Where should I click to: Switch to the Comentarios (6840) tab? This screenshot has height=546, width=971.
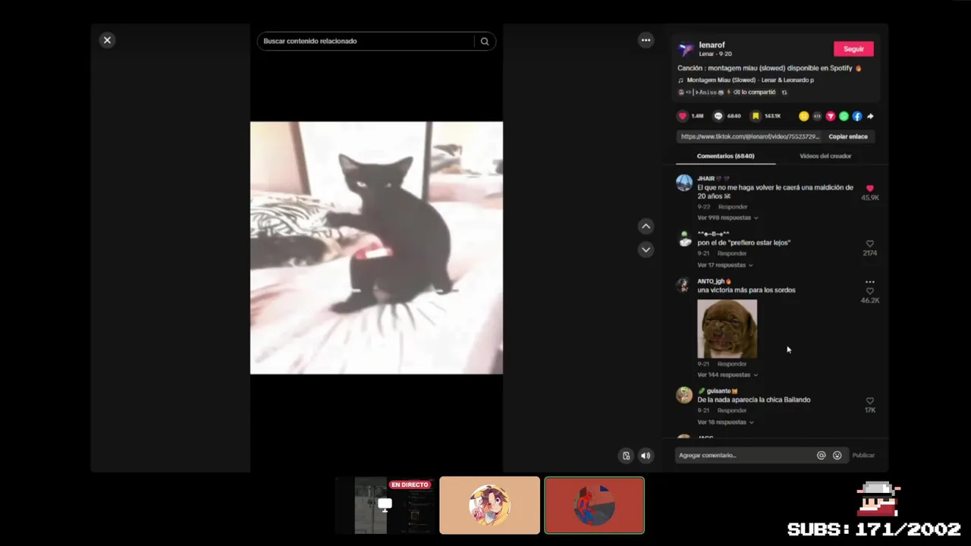[x=725, y=156]
